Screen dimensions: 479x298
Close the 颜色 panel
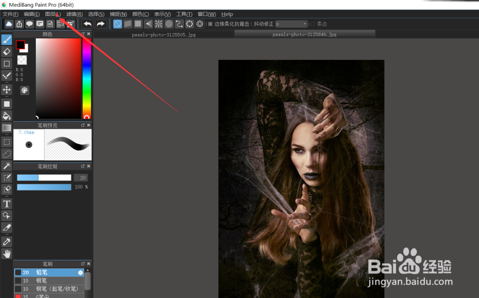click(89, 34)
